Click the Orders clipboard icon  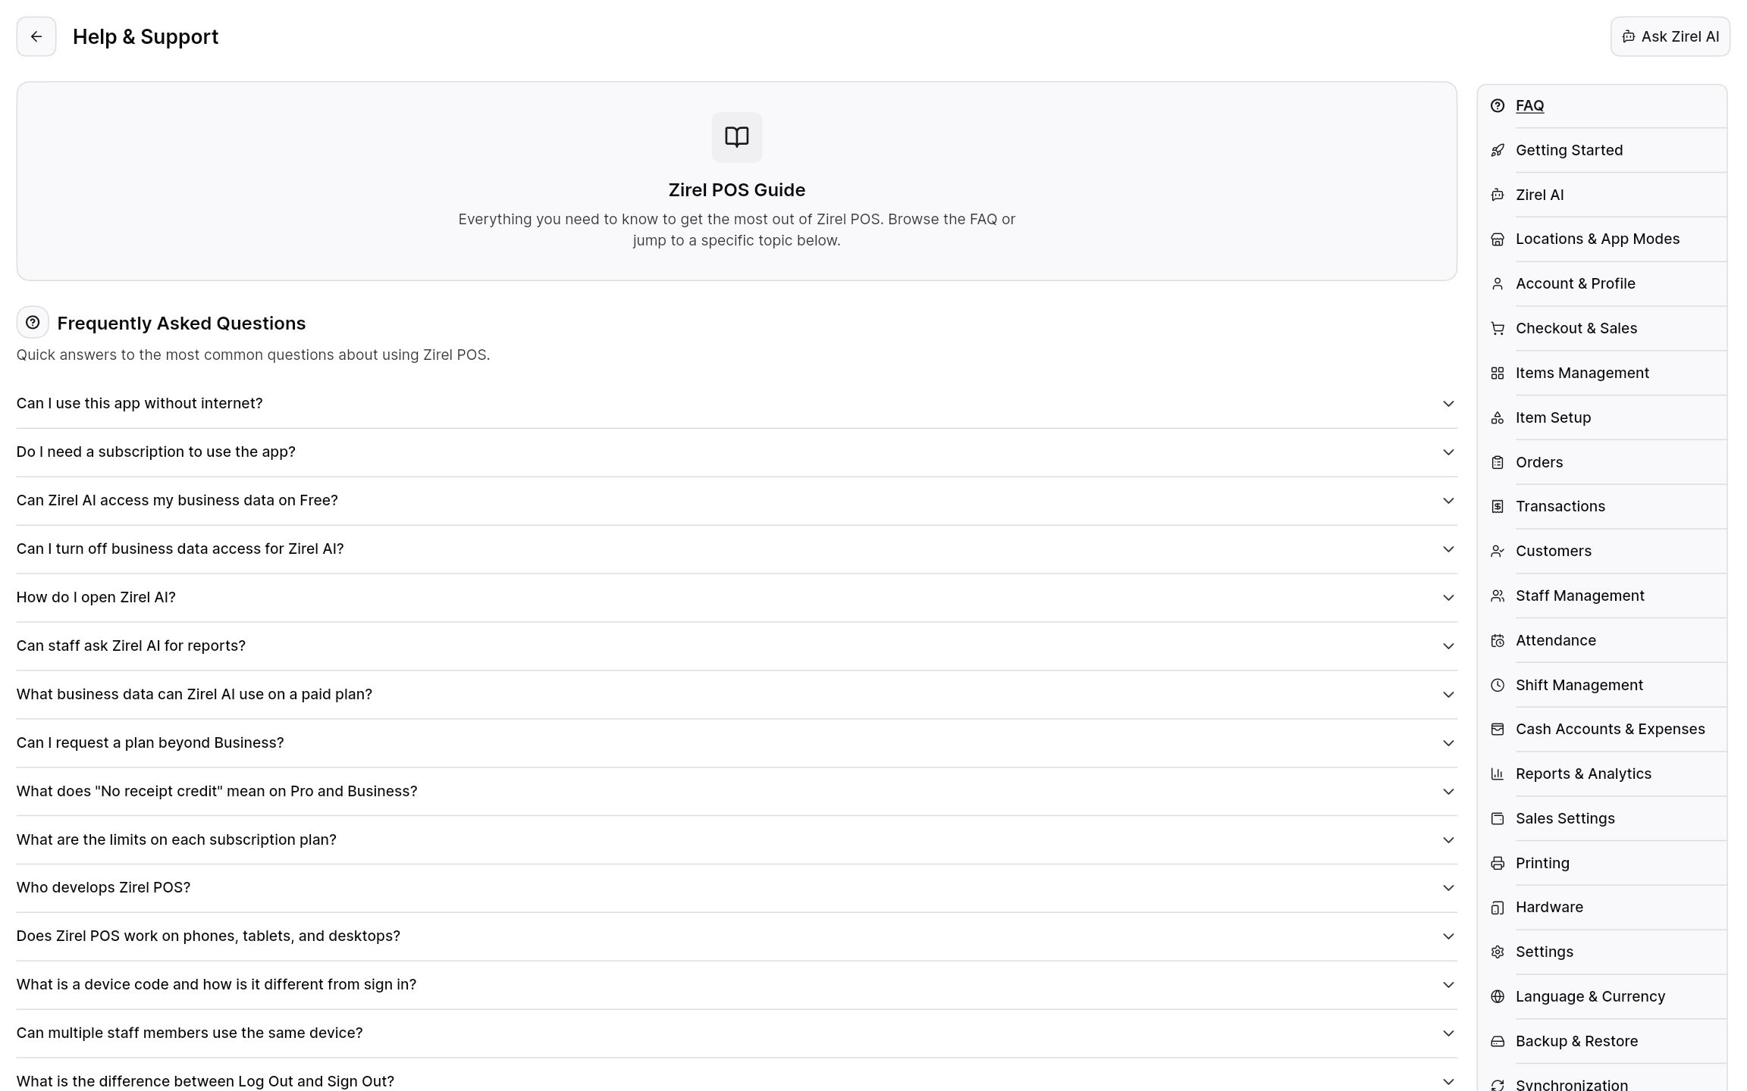1497,463
